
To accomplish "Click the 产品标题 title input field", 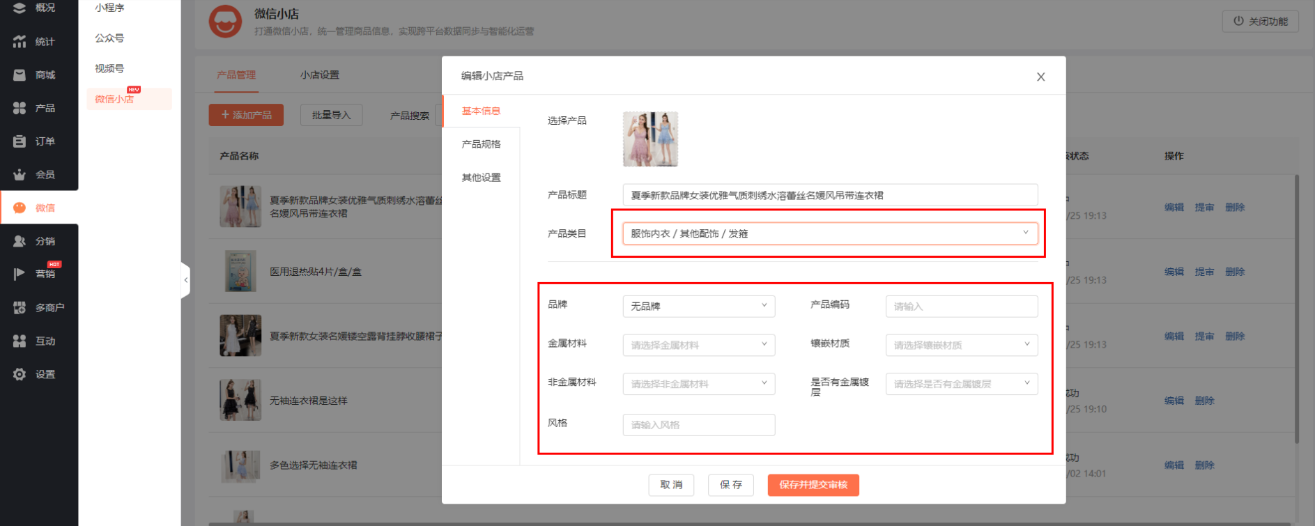I will [x=830, y=195].
